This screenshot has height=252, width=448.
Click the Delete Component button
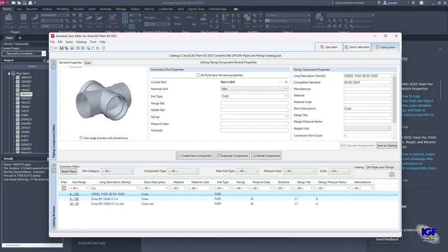point(266,156)
